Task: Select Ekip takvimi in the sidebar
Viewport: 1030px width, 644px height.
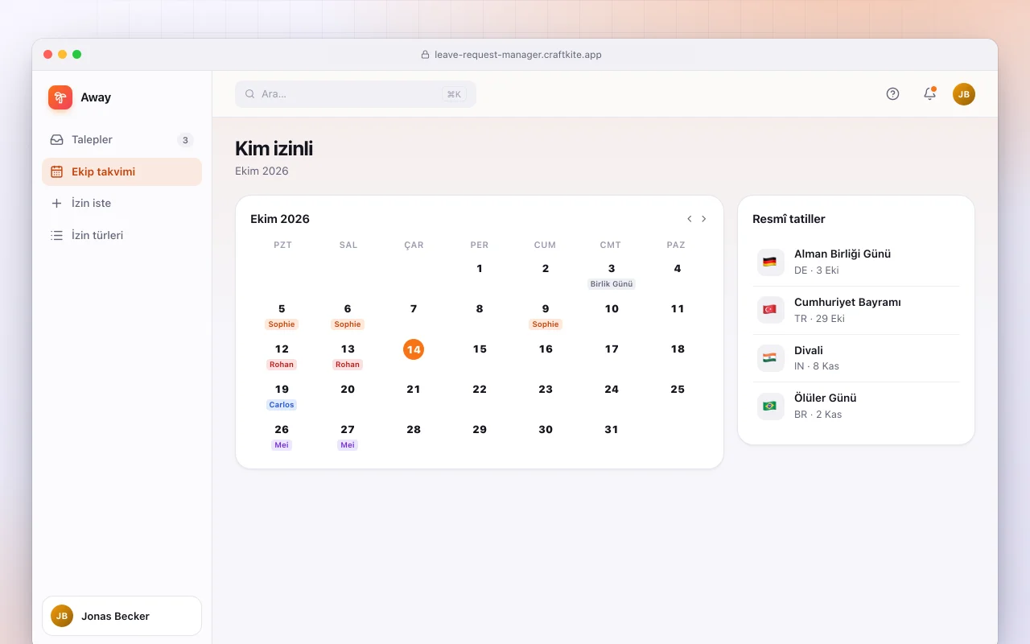Action: tap(122, 171)
